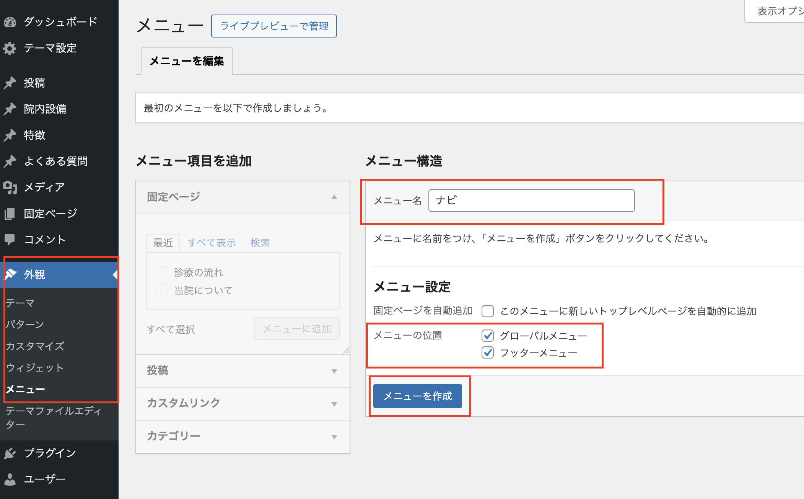Click the 固定ページ pages icon in sidebar

coord(10,214)
